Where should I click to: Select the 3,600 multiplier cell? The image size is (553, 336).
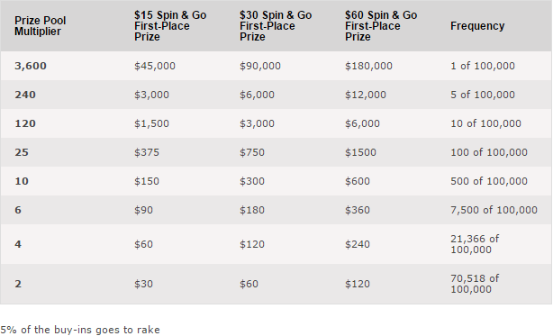click(31, 66)
